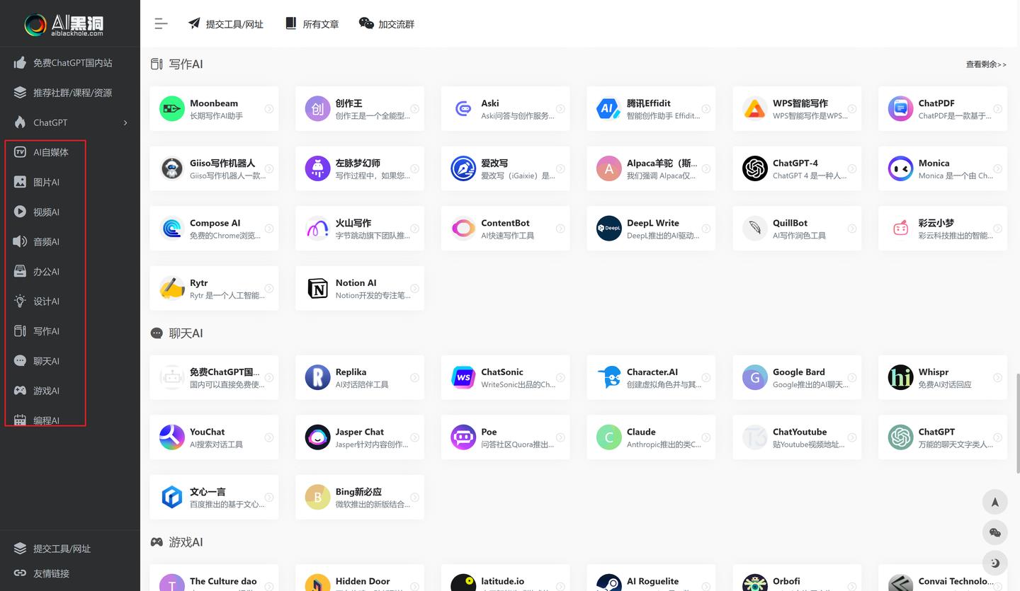Open the ContentBot card
1020x591 pixels.
pos(505,229)
